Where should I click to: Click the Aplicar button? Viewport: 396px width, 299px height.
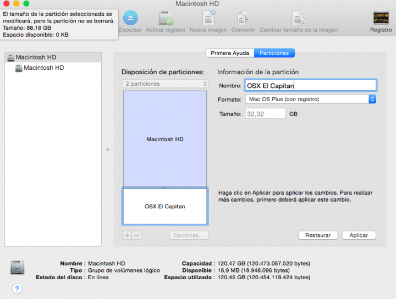(x=359, y=235)
